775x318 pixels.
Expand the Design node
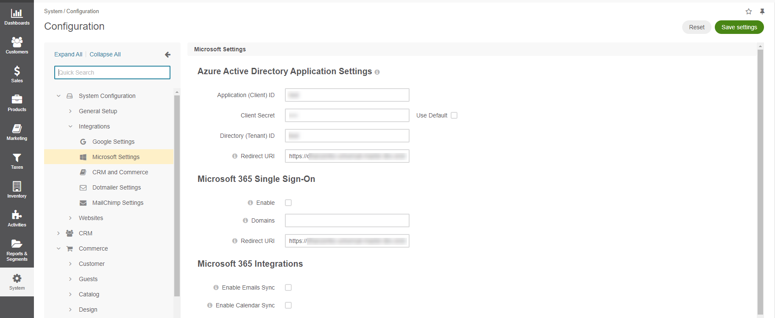coord(70,310)
